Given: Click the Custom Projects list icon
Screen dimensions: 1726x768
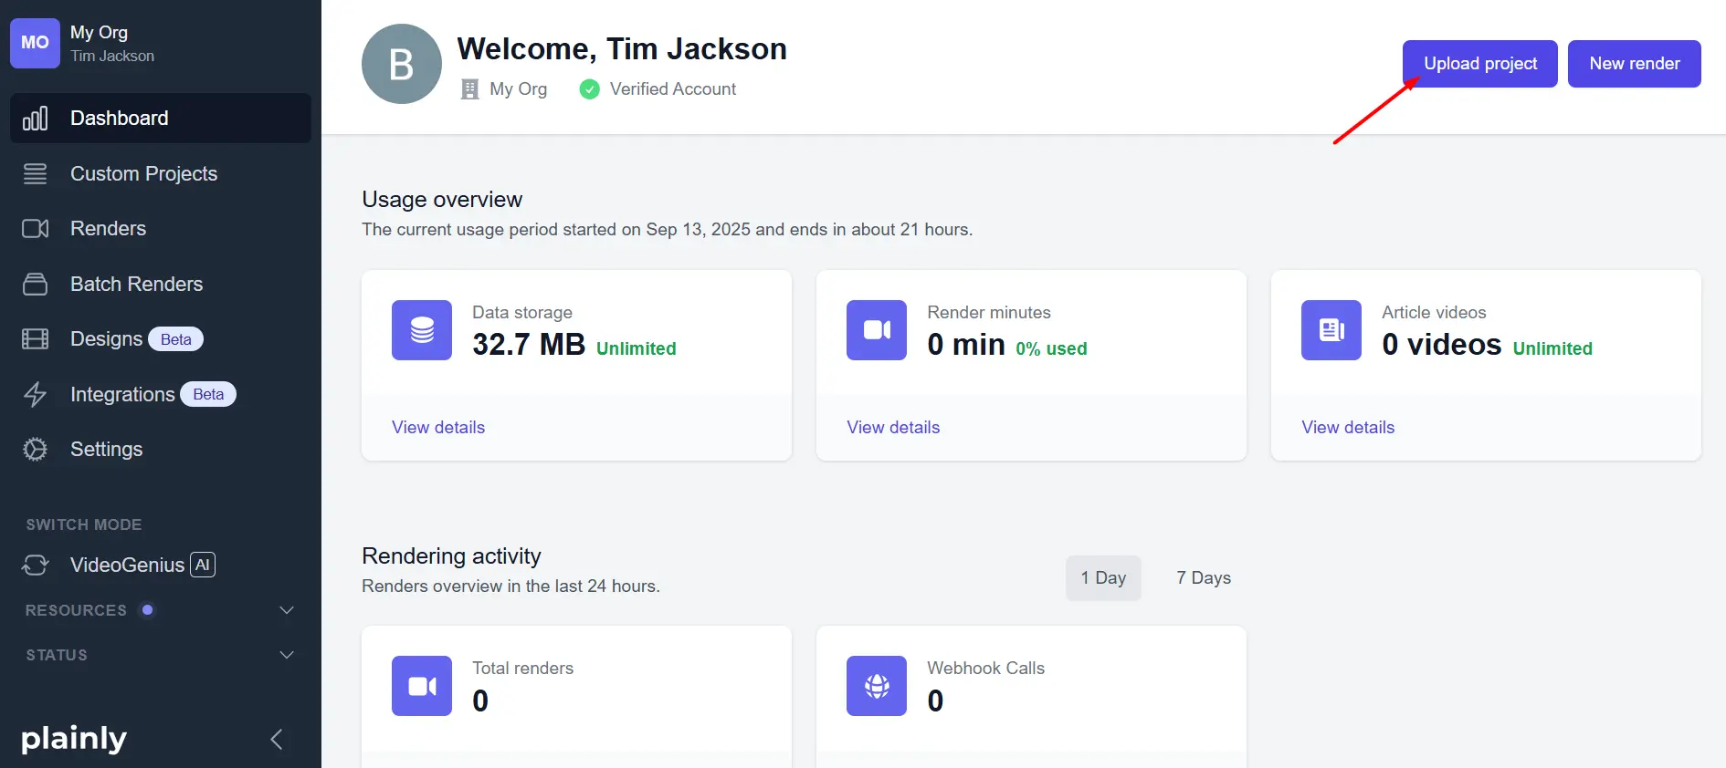Looking at the screenshot, I should 35,173.
